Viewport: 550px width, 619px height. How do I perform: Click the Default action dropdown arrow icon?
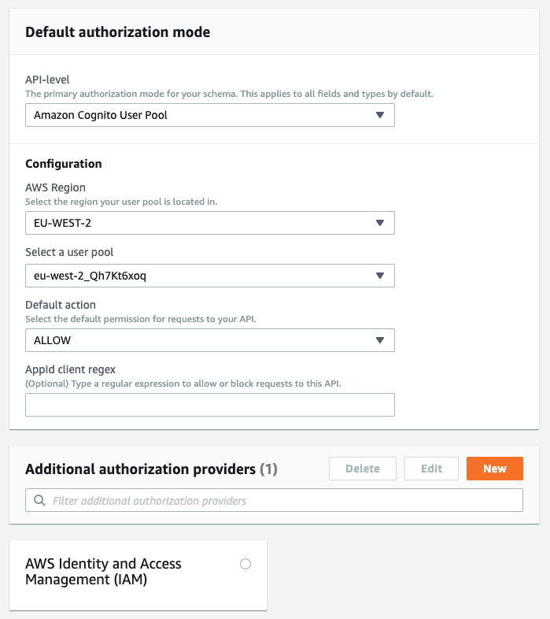pyautogui.click(x=380, y=340)
